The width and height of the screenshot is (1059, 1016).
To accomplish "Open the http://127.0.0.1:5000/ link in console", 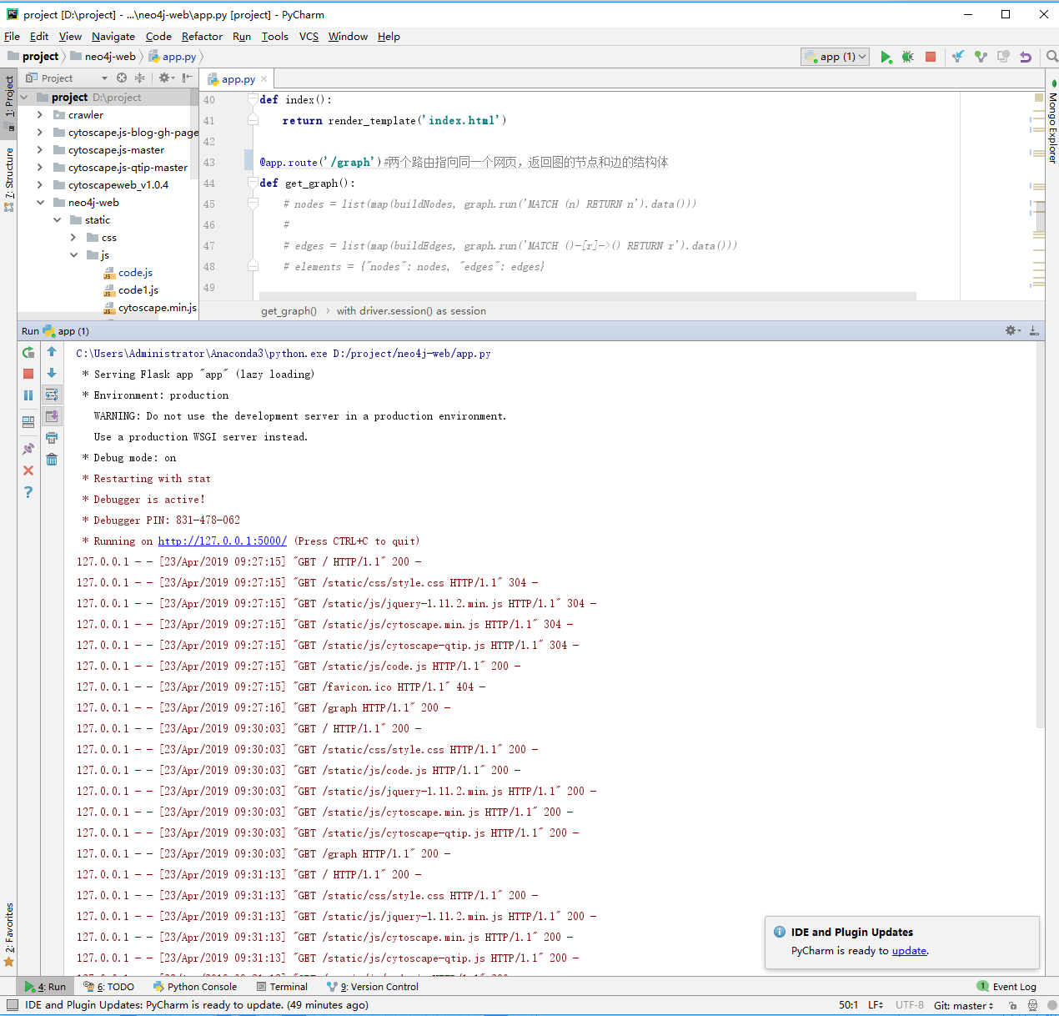I will 222,541.
